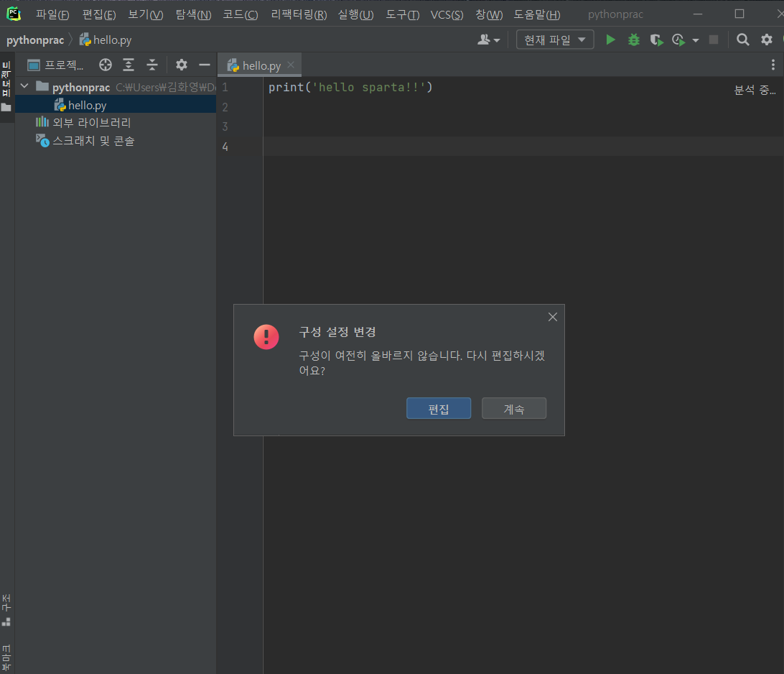Click the Expand All icon in project panel
This screenshot has width=784, height=674.
pyautogui.click(x=129, y=65)
